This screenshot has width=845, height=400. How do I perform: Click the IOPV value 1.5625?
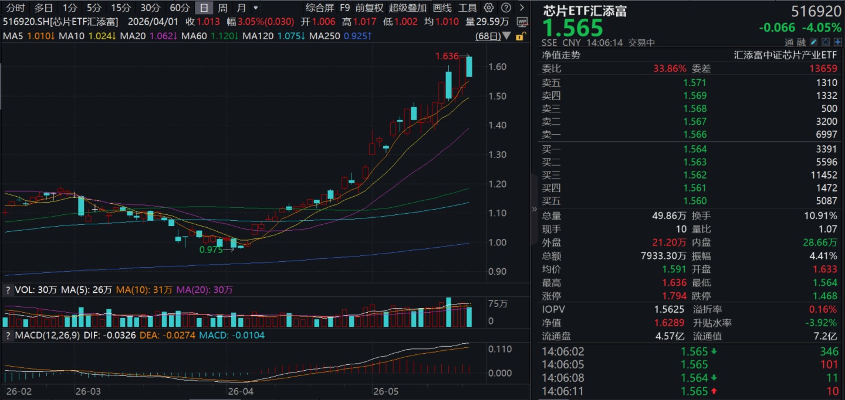pyautogui.click(x=669, y=309)
